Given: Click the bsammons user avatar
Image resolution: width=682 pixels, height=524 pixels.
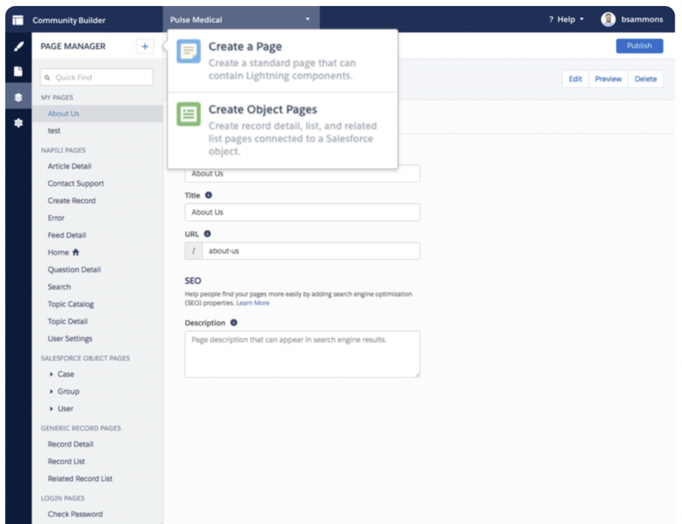Looking at the screenshot, I should [607, 19].
